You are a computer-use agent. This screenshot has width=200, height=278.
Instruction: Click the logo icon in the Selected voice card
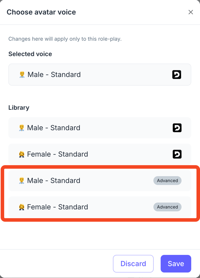[x=177, y=74]
